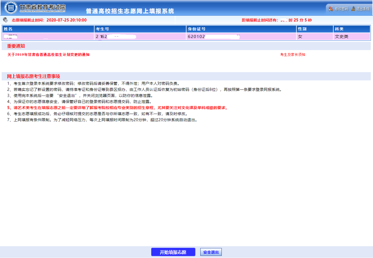Click the 性别 column header
This screenshot has width=373, height=258.
point(302,29)
